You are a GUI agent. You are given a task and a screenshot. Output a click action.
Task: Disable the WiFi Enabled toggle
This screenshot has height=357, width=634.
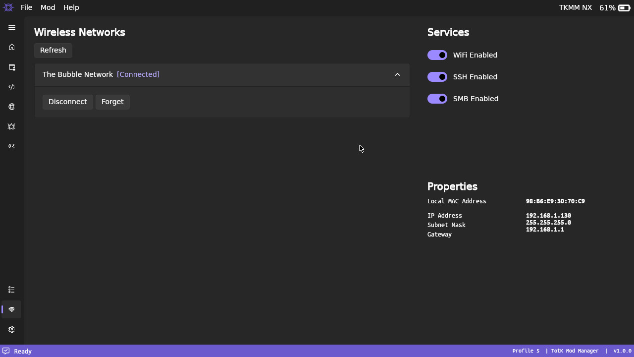point(437,55)
